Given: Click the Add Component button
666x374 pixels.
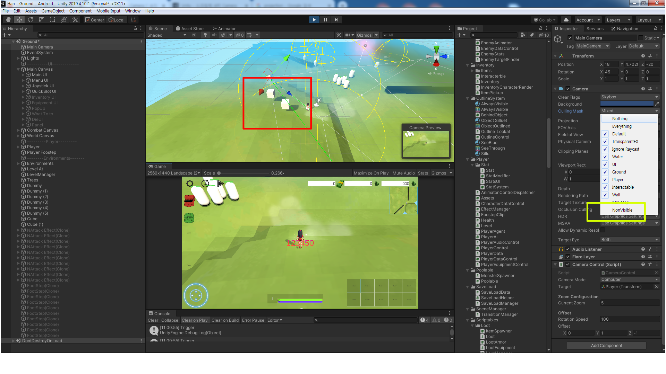Looking at the screenshot, I should [x=606, y=346].
